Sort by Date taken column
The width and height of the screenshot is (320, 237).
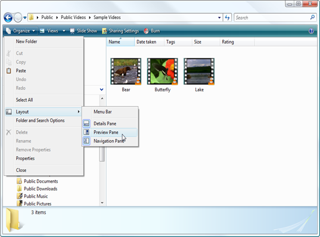point(149,42)
